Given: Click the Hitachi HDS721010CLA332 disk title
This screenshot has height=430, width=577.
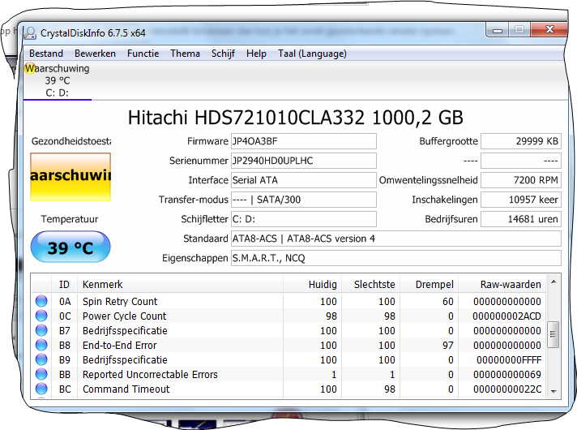Looking at the screenshot, I should point(295,118).
